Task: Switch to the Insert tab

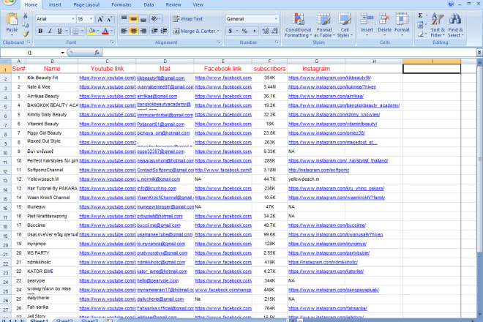Action: 55,5
